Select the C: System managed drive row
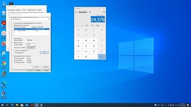191x107 pixels. click(32, 29)
